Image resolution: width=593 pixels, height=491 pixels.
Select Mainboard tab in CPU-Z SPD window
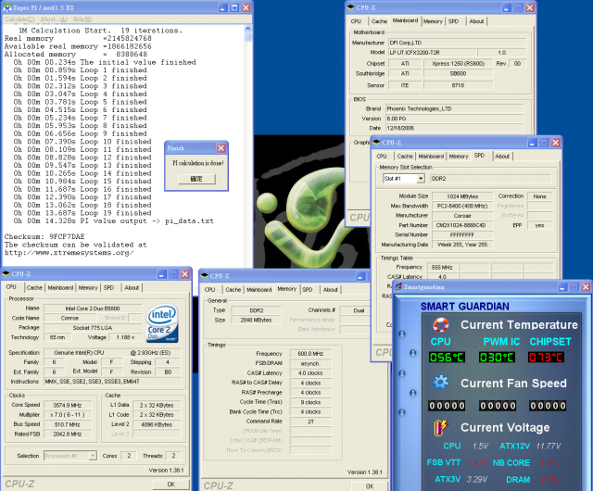coord(431,156)
